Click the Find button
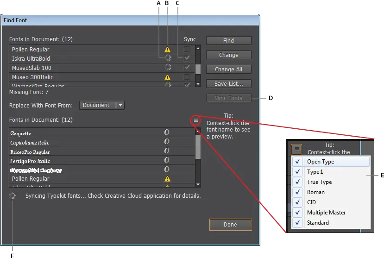Screen dimensions: 384x258 point(229,41)
